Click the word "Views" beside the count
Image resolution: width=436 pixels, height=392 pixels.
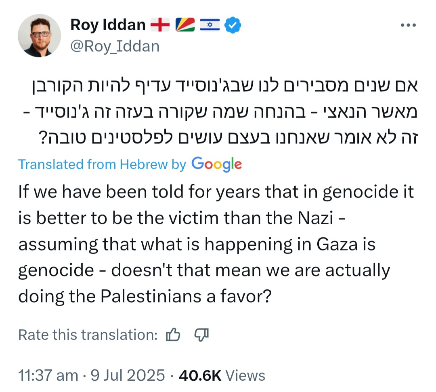tap(245, 375)
